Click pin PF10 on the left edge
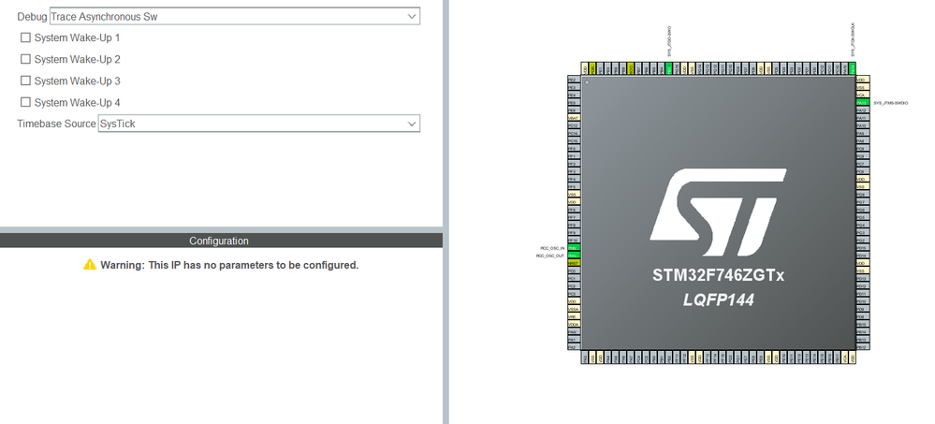 click(x=575, y=240)
